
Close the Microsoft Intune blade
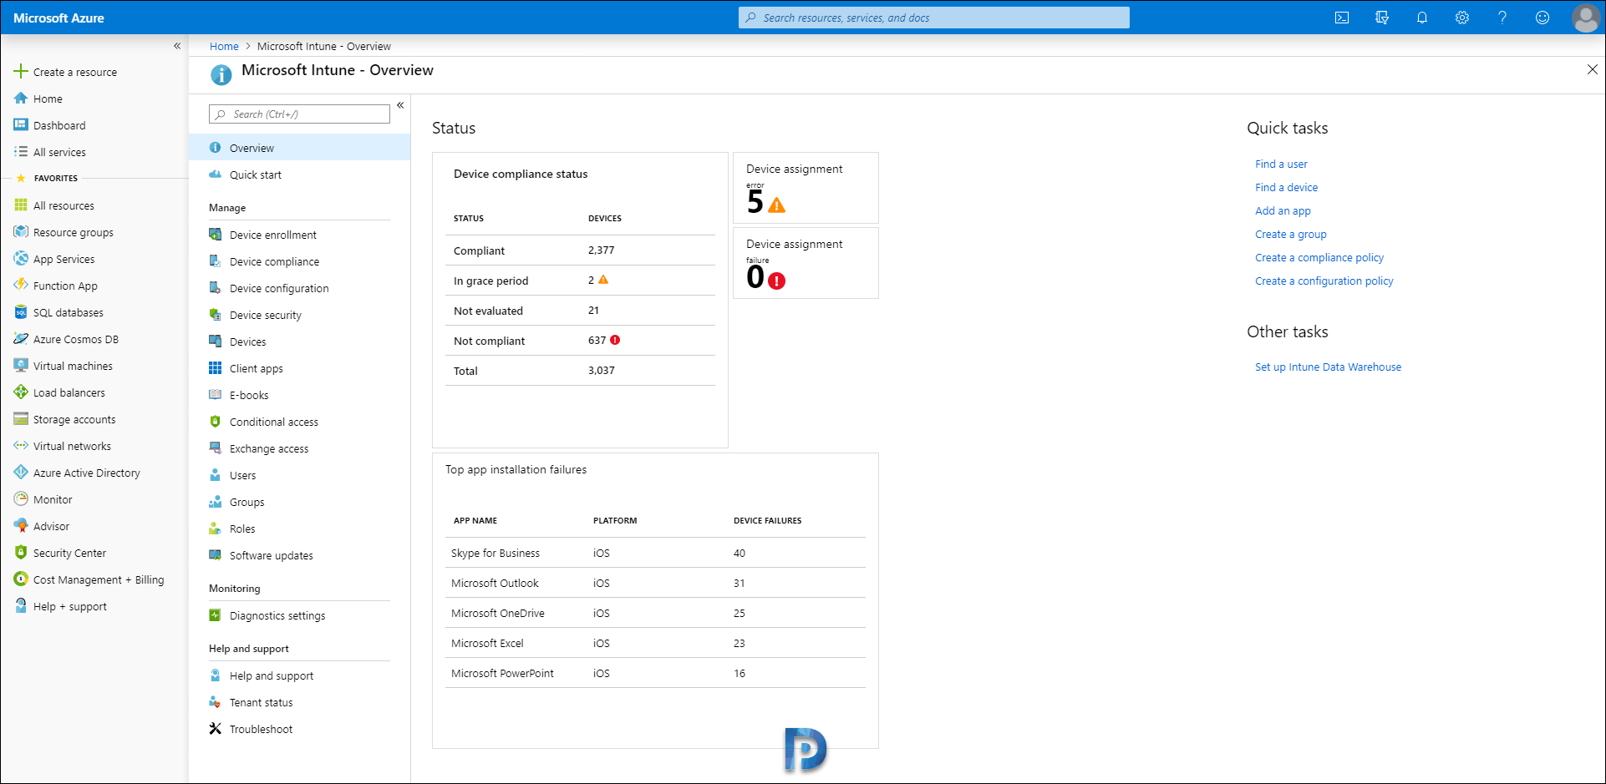pos(1592,70)
